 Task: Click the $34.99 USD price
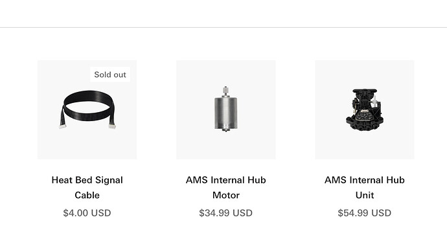click(226, 213)
